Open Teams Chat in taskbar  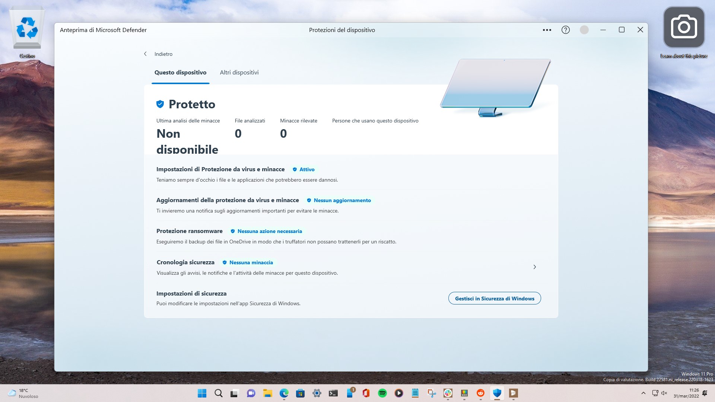251,393
